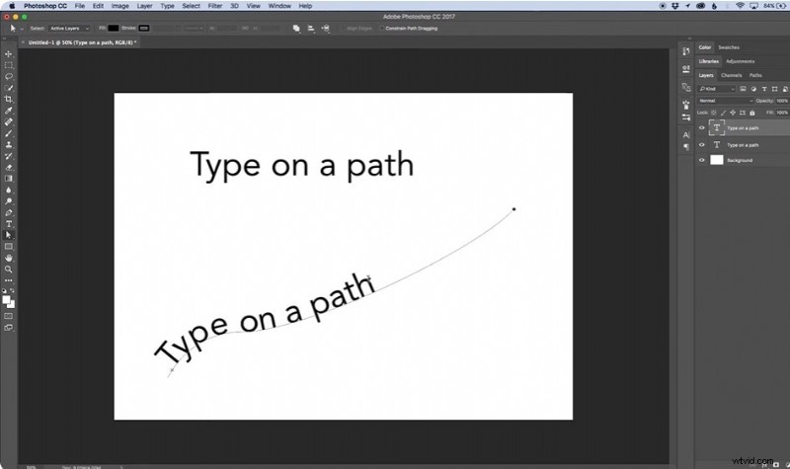Open the Edit Toolbar three-dots button
This screenshot has height=469, width=790.
[x=9, y=280]
